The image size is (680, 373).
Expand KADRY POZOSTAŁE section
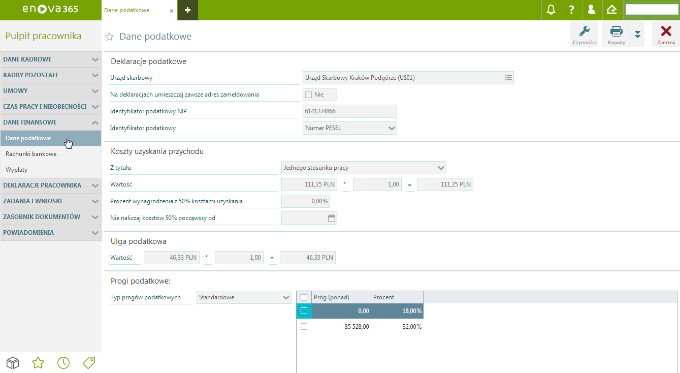click(51, 75)
